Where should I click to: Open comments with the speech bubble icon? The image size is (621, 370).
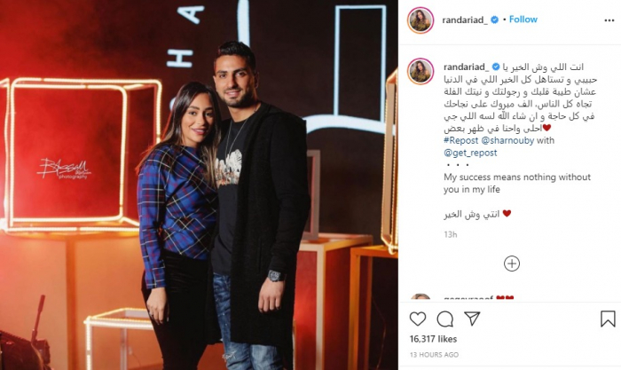(445, 319)
